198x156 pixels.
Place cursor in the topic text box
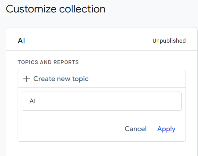(101, 101)
